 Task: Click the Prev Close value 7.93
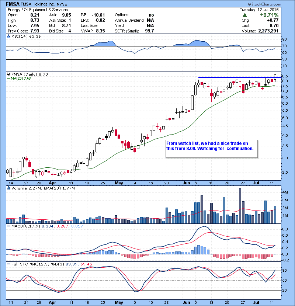[x=35, y=31]
